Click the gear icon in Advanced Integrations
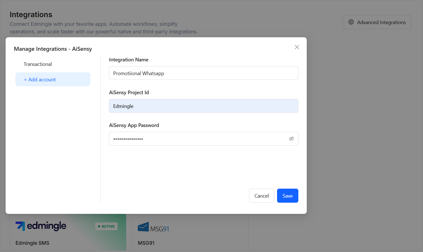Viewport: 423px width, 252px height. 351,22
